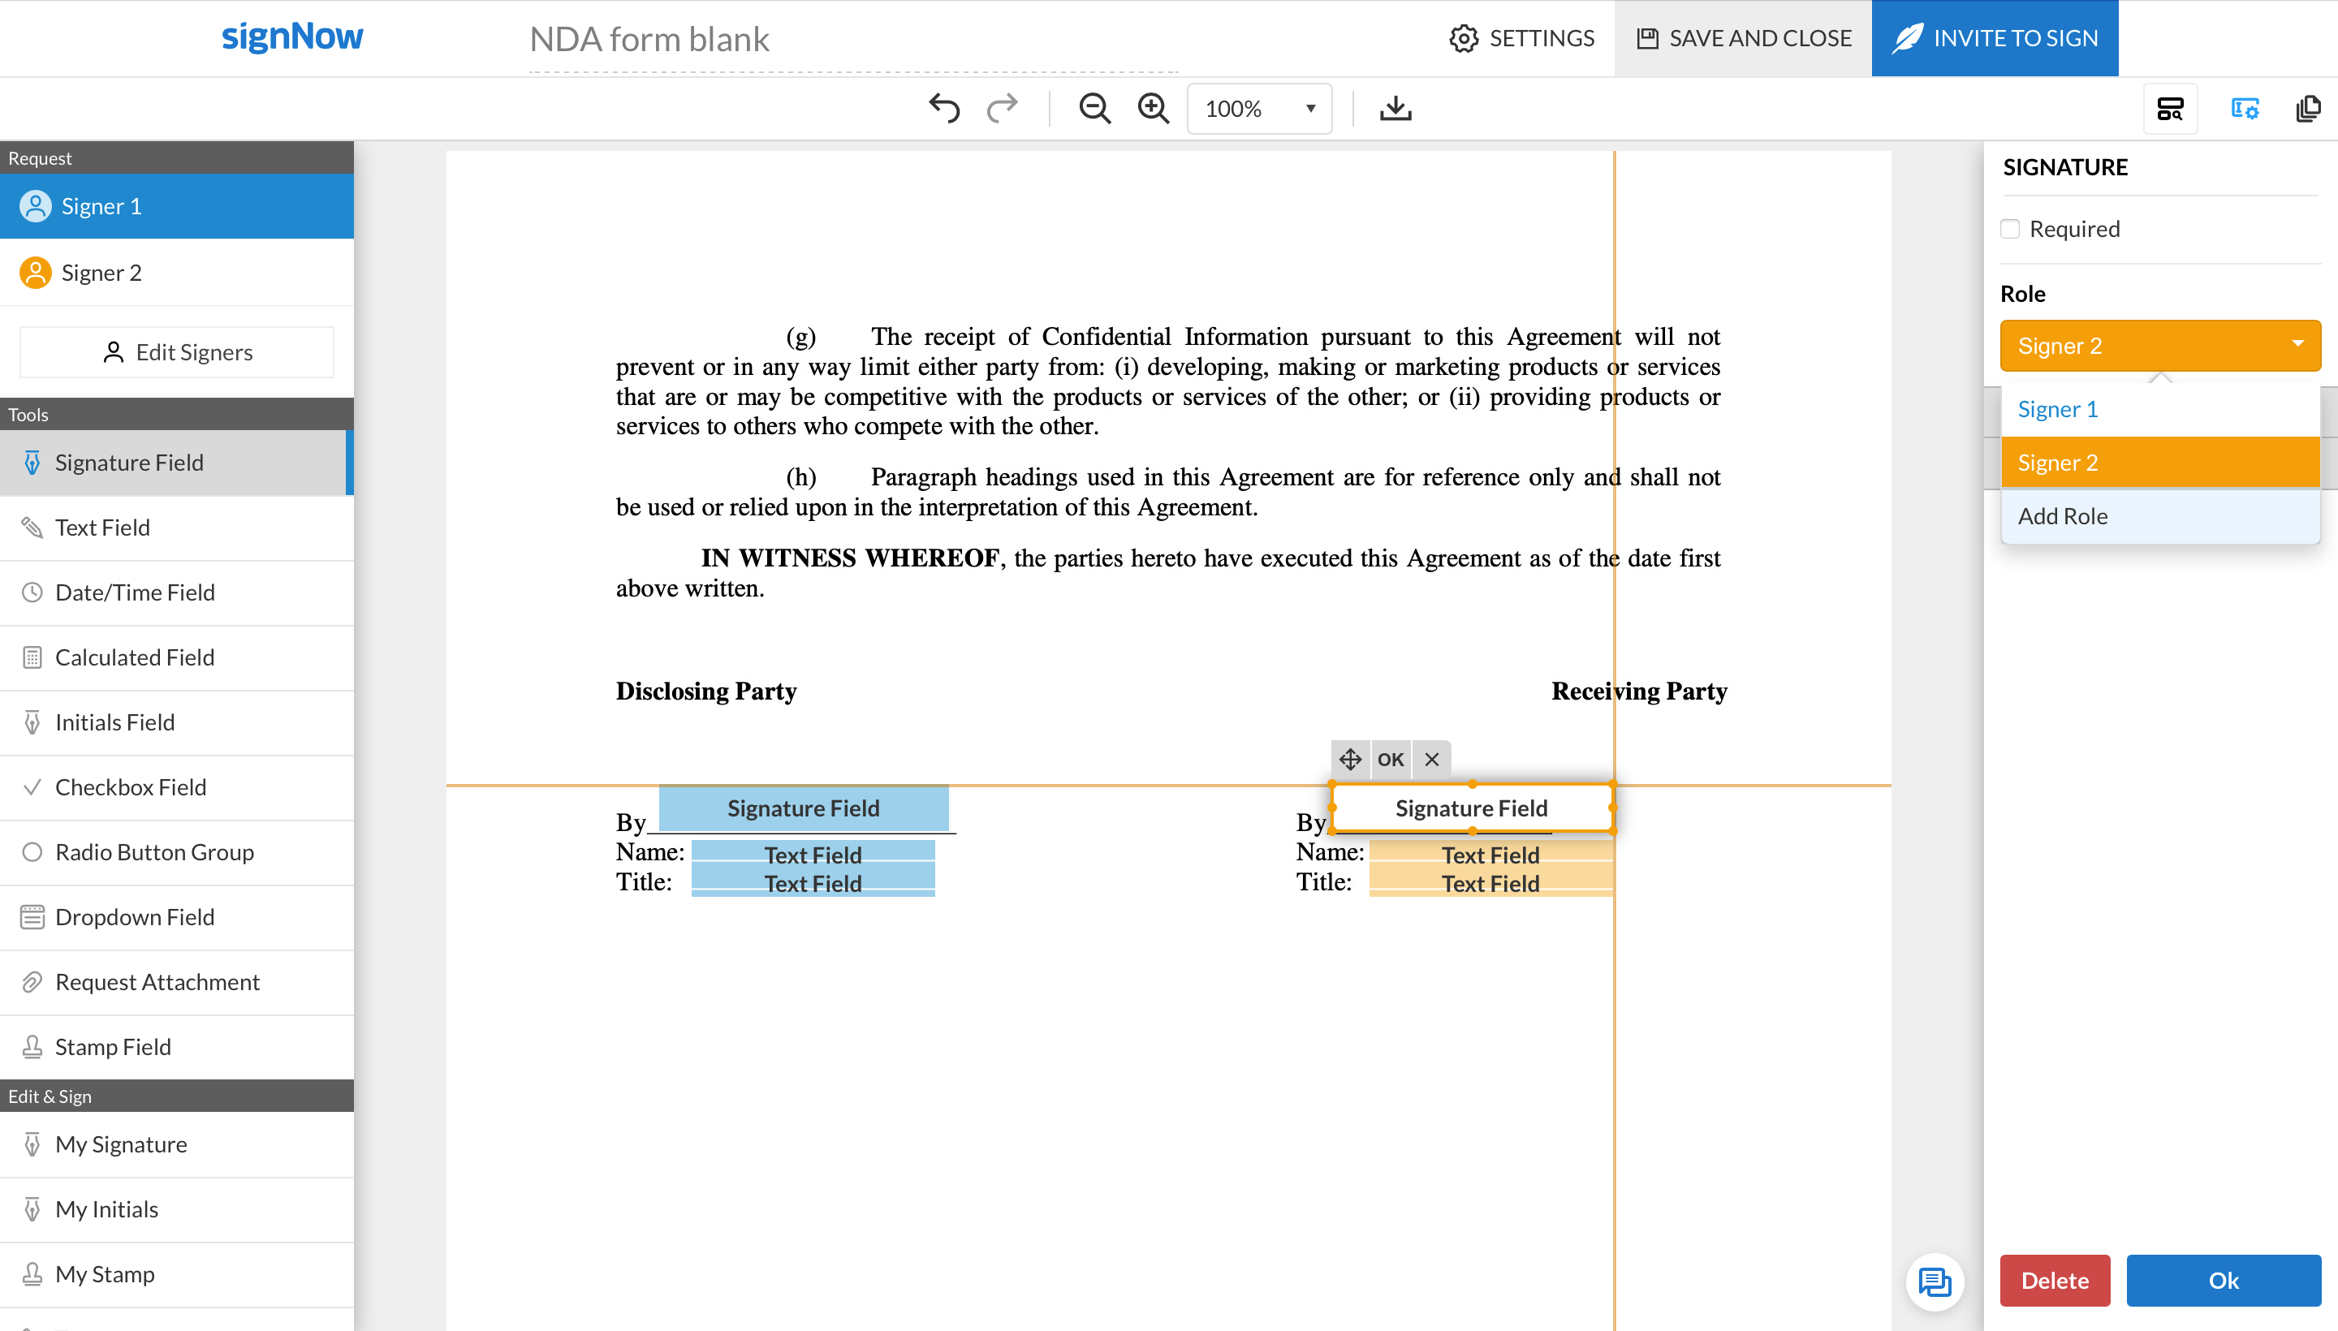This screenshot has width=2338, height=1331.
Task: Select the Stamp Field tool
Action: (x=114, y=1045)
